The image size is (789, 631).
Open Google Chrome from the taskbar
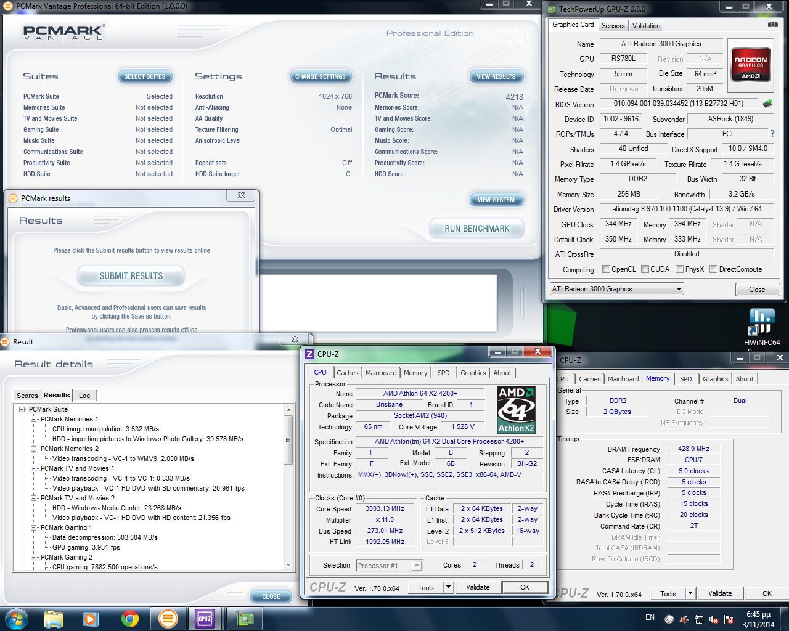coord(129,619)
